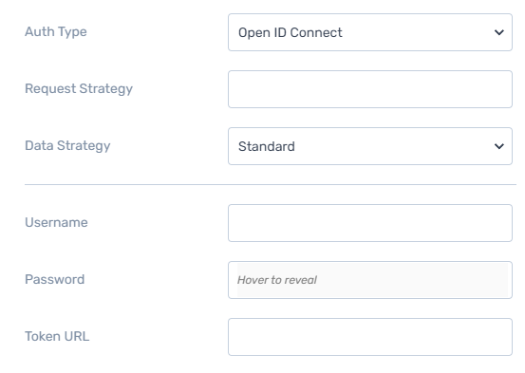Viewport: 525px width, 373px height.
Task: Click the empty area right of Token URL label
Action: pyautogui.click(x=158, y=337)
